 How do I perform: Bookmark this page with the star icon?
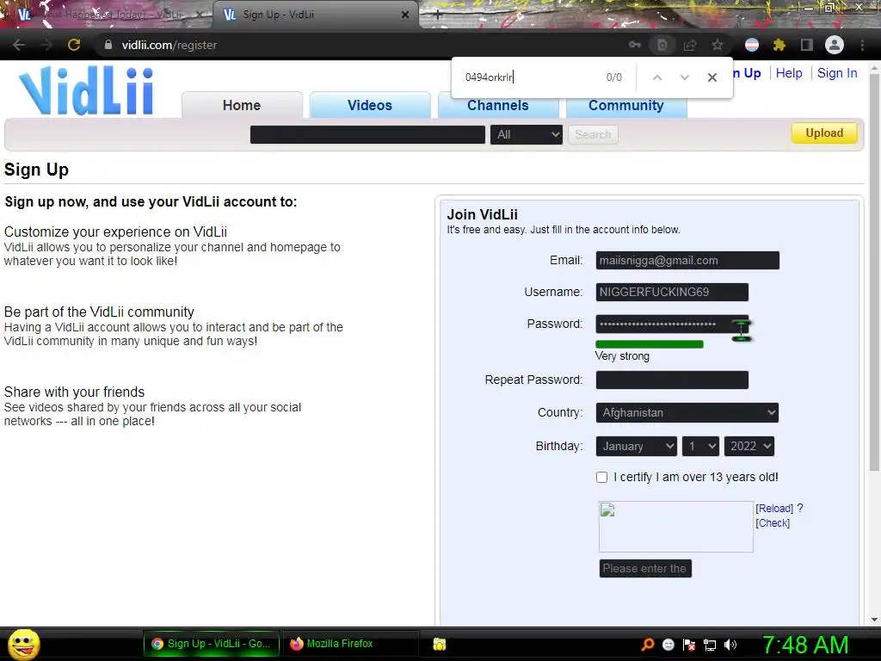pyautogui.click(x=718, y=45)
